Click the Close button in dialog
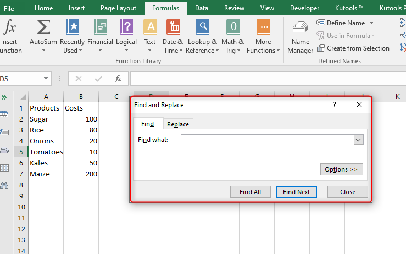This screenshot has width=406, height=254. point(347,192)
